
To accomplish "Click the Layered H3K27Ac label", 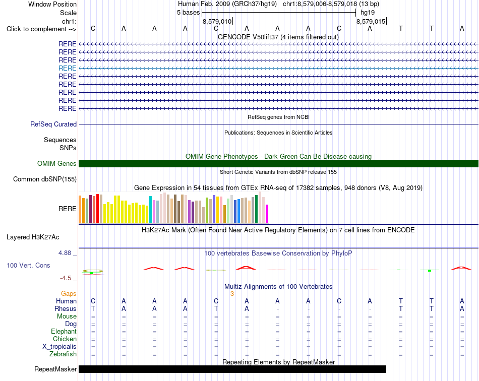I will coord(33,237).
